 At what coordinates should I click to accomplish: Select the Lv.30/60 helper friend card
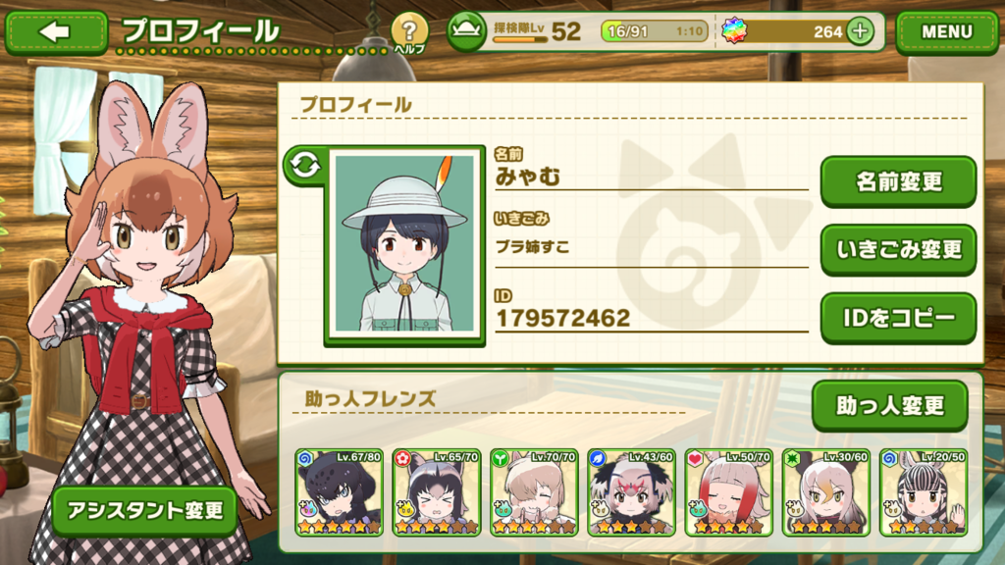(826, 492)
